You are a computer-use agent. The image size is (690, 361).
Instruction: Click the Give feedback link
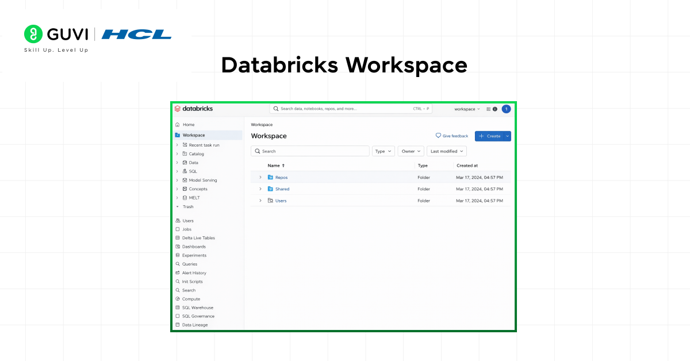pos(452,136)
